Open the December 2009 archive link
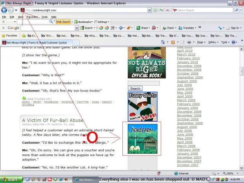This screenshot has width=244, height=183. 189,66
